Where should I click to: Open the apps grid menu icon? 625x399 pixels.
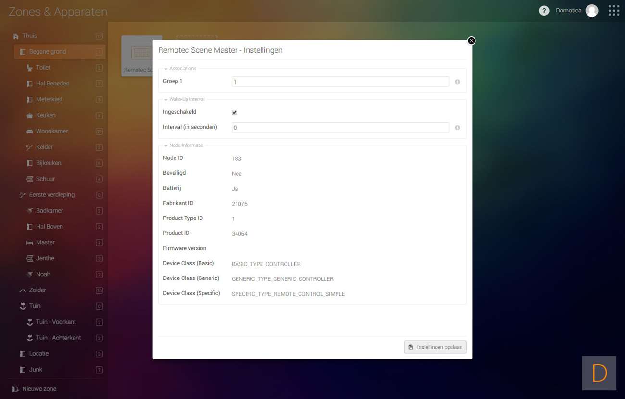614,11
